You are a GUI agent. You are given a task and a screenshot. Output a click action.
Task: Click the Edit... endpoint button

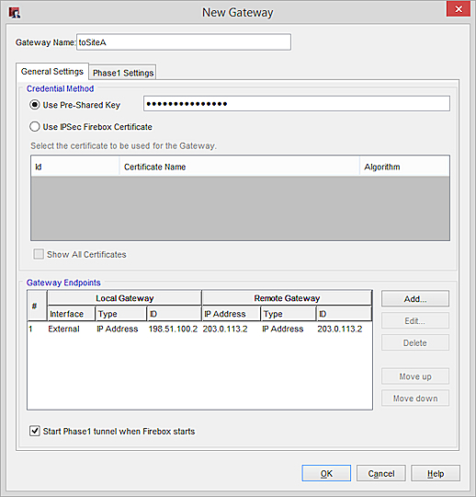pyautogui.click(x=415, y=321)
